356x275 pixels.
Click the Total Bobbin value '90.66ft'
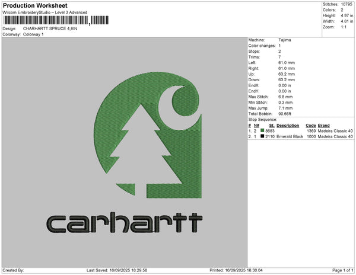285,114
